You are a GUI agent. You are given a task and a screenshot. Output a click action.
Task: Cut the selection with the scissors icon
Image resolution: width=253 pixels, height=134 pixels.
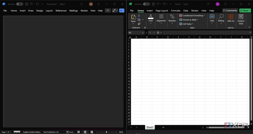tap(139, 16)
